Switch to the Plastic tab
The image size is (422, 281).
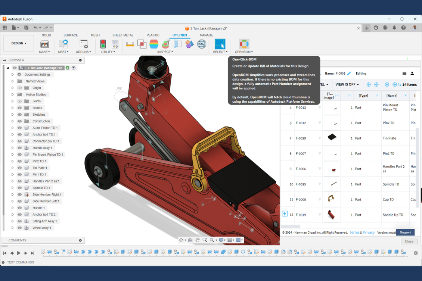[153, 35]
